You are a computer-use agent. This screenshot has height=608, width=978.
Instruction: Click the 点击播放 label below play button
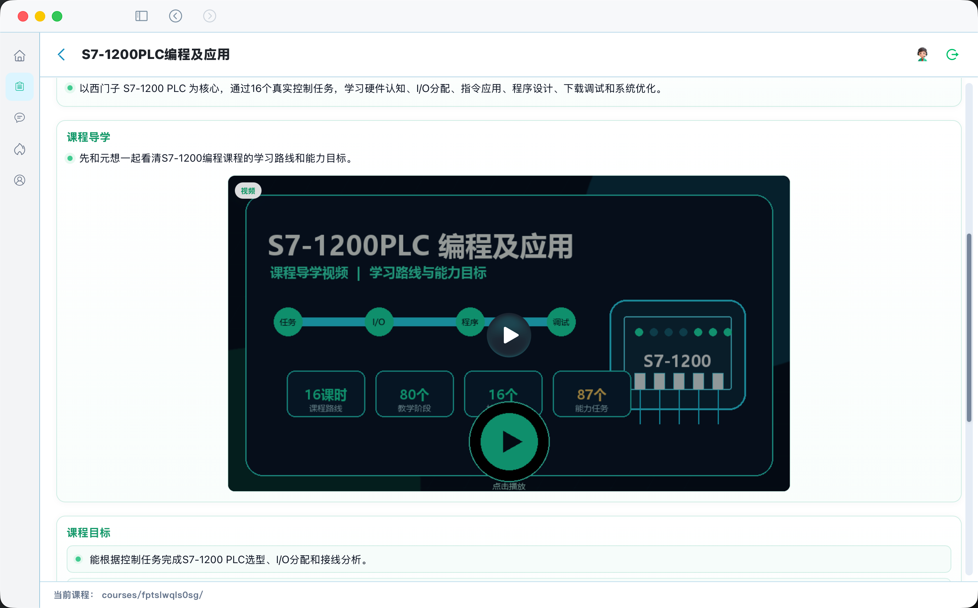coord(509,486)
